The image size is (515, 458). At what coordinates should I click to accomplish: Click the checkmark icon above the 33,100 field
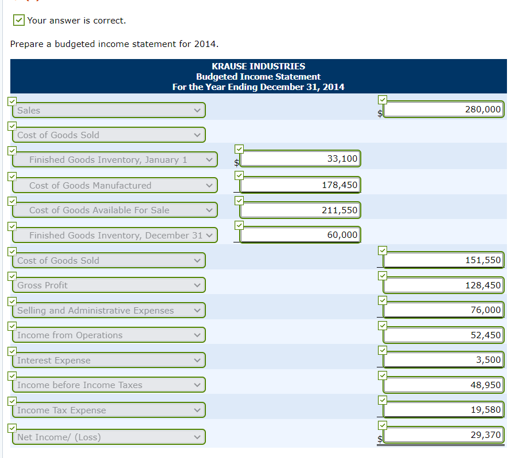tap(239, 149)
